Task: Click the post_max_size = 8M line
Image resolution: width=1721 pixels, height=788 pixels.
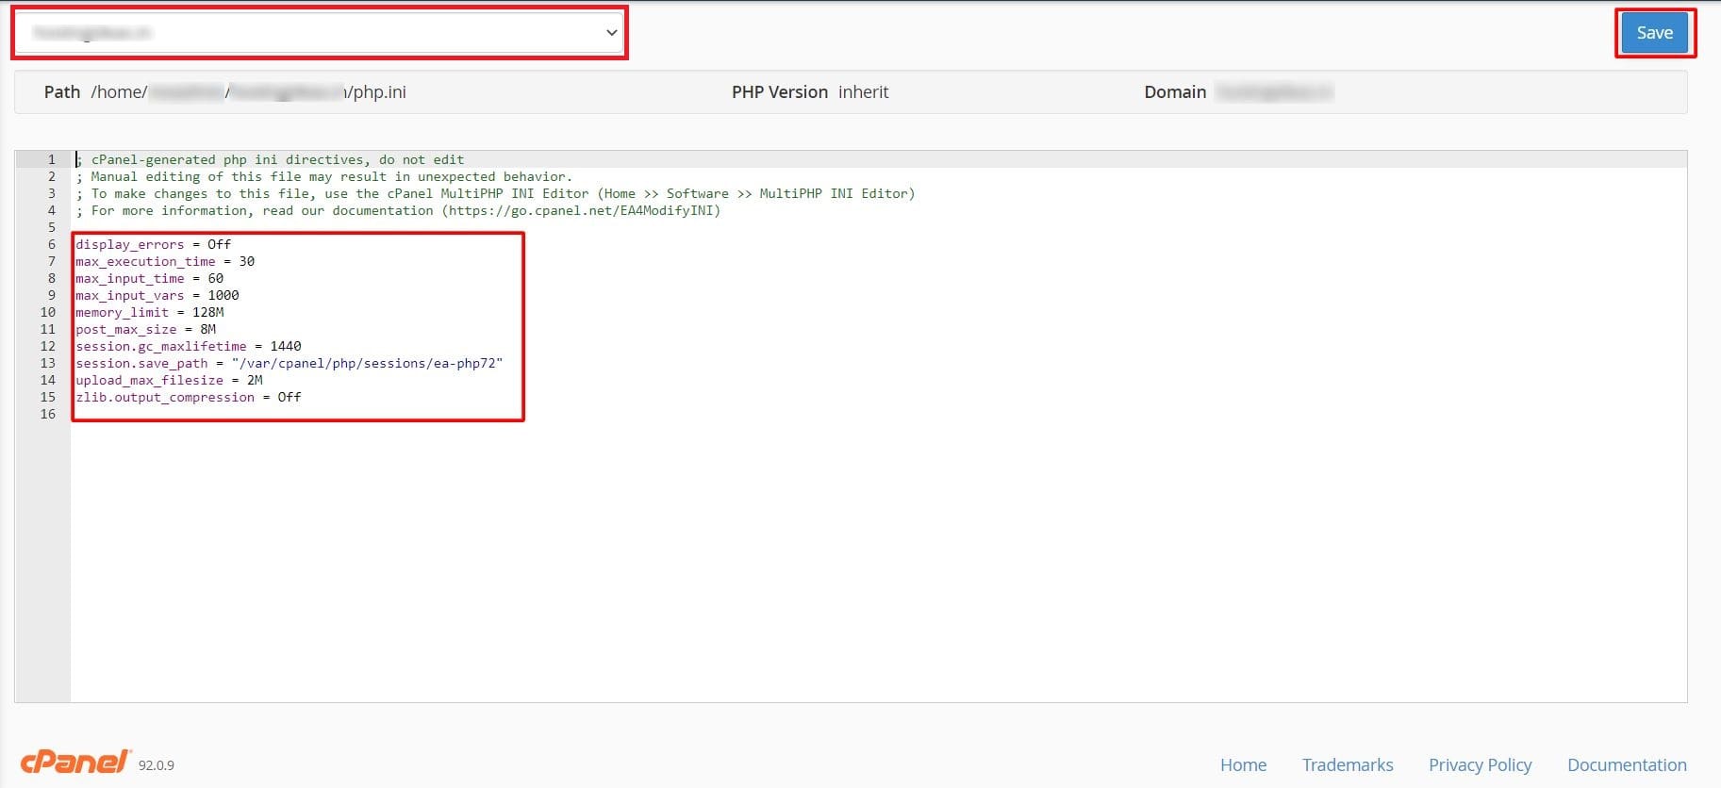Action: tap(145, 329)
